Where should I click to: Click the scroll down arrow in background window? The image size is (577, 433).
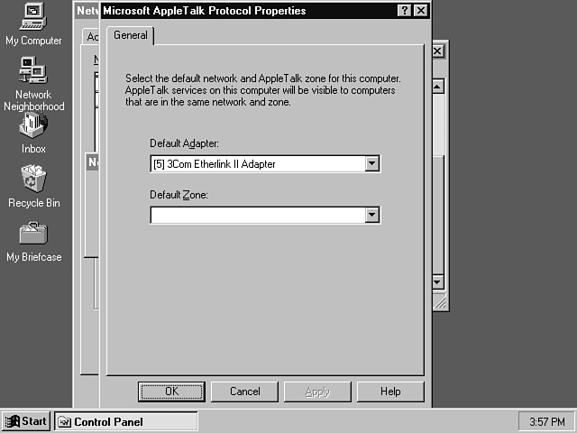point(438,282)
